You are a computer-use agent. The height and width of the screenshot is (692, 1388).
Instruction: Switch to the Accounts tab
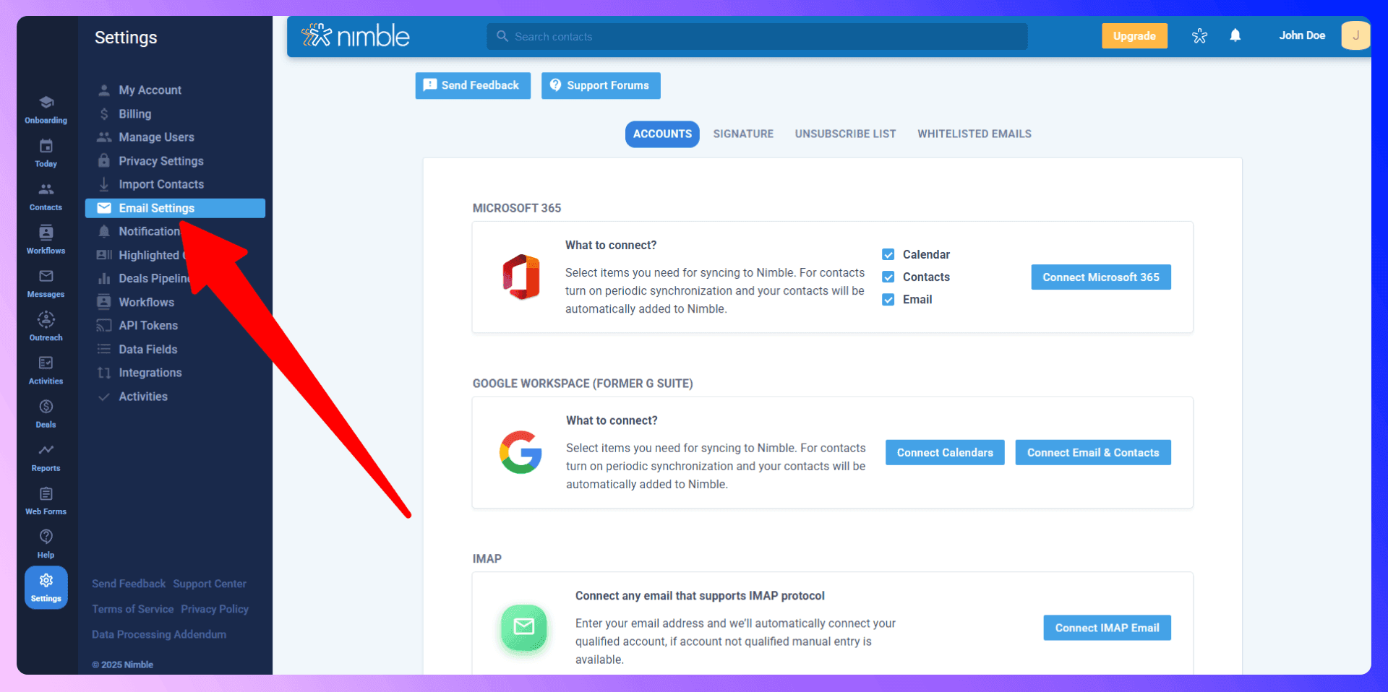[x=662, y=134]
